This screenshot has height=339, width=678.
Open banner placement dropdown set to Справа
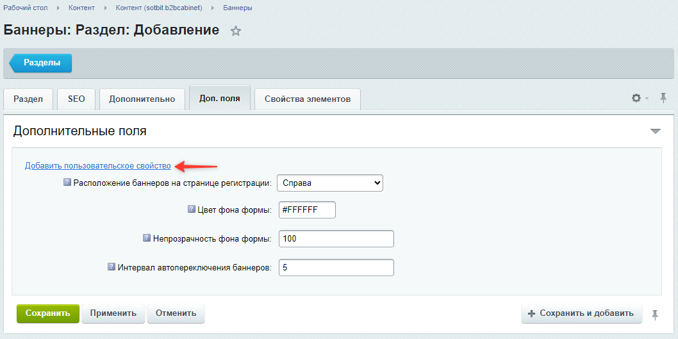[330, 183]
